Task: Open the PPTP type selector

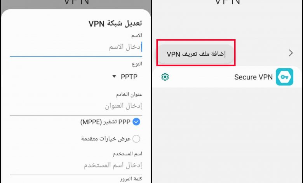Action: (x=125, y=77)
